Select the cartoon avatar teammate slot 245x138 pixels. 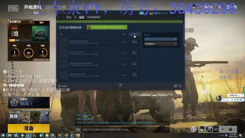[x=202, y=129]
